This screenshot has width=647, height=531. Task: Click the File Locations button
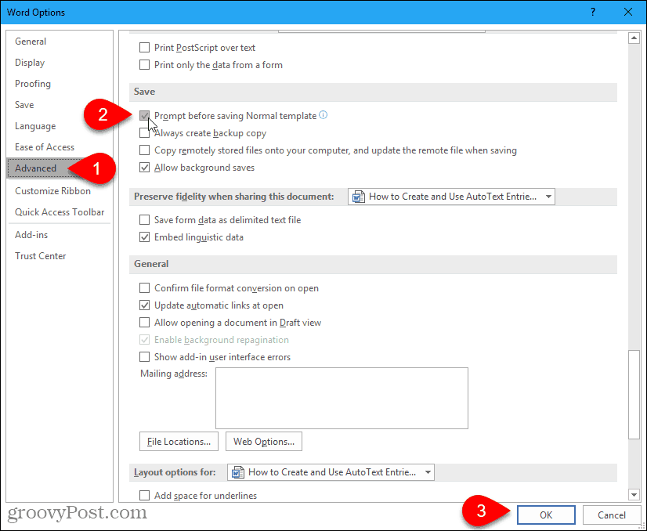[179, 442]
